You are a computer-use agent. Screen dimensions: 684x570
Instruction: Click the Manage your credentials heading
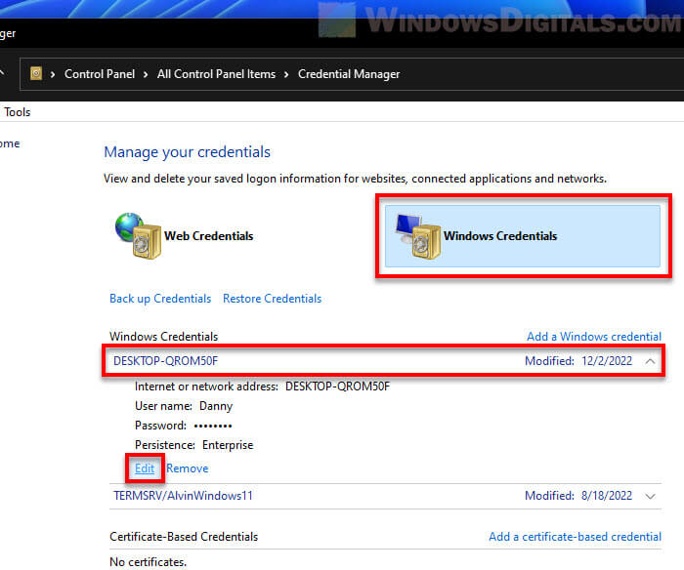point(188,152)
